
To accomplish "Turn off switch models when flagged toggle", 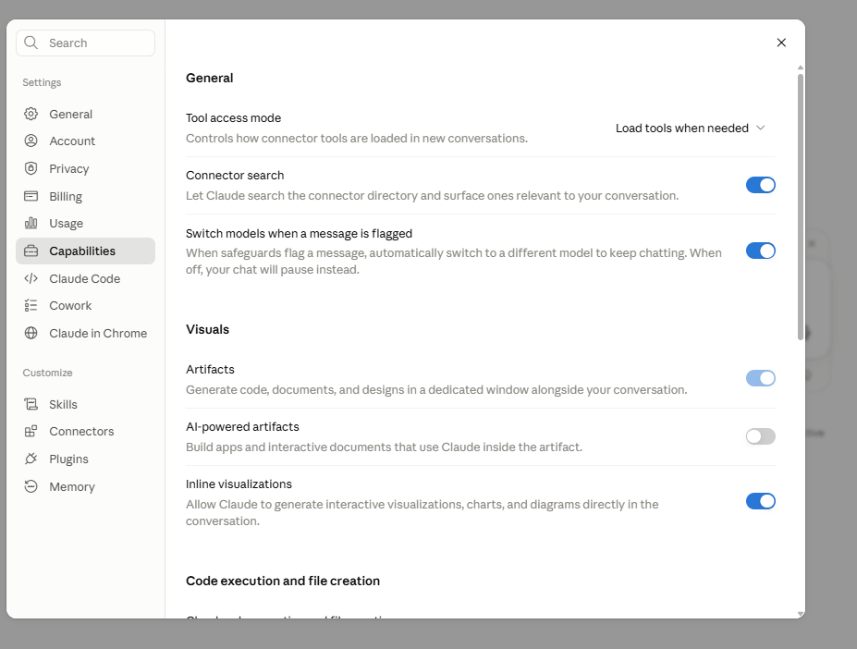I will click(760, 251).
